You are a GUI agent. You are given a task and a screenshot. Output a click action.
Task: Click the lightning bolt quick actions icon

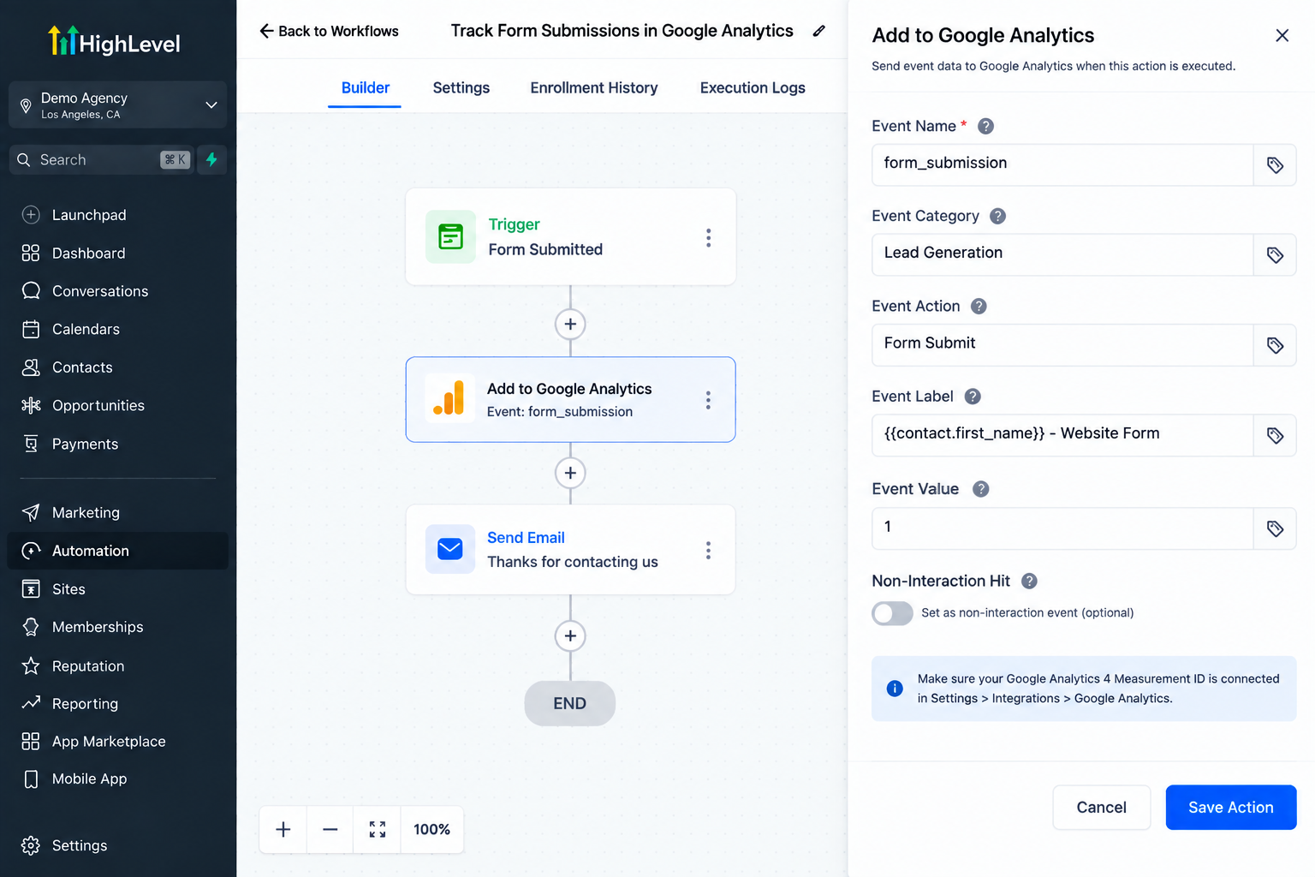(x=211, y=159)
